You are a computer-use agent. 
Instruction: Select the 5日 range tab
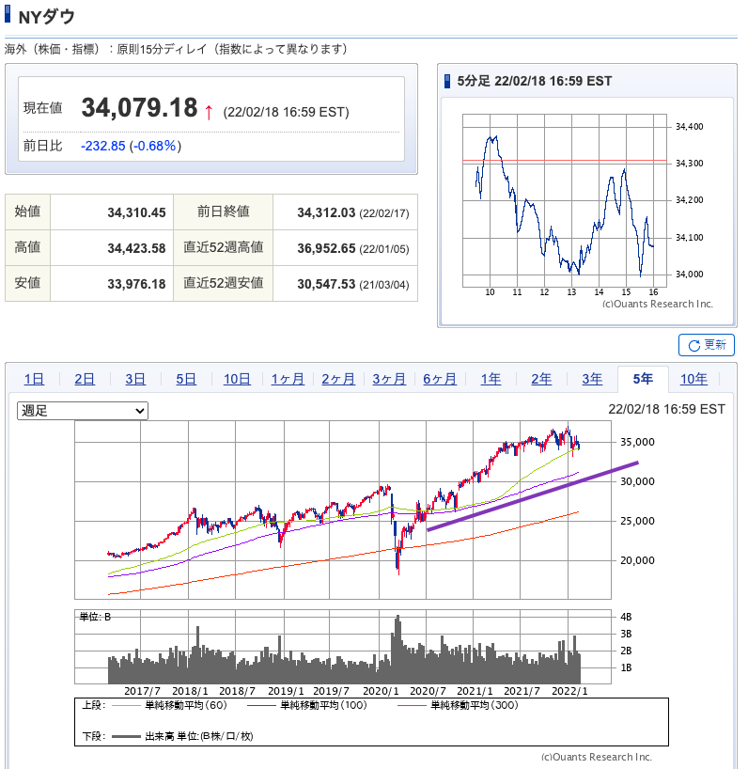pyautogui.click(x=186, y=379)
